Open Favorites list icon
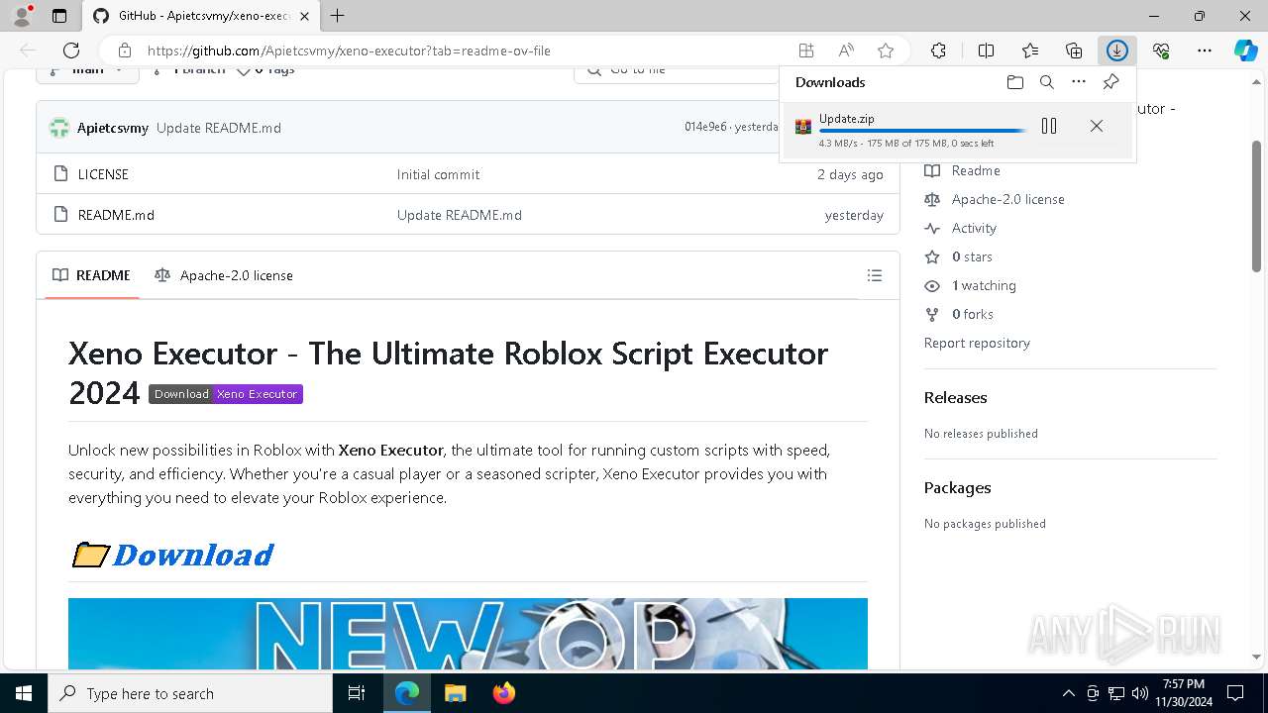Image resolution: width=1268 pixels, height=713 pixels. pyautogui.click(x=1030, y=51)
